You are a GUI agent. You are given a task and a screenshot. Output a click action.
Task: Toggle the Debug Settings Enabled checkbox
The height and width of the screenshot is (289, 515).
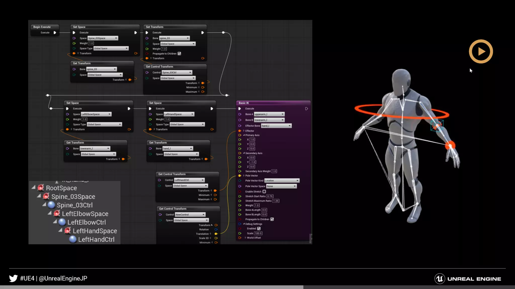pos(259,229)
